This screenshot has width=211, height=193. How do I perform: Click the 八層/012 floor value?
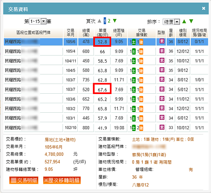[140, 185]
